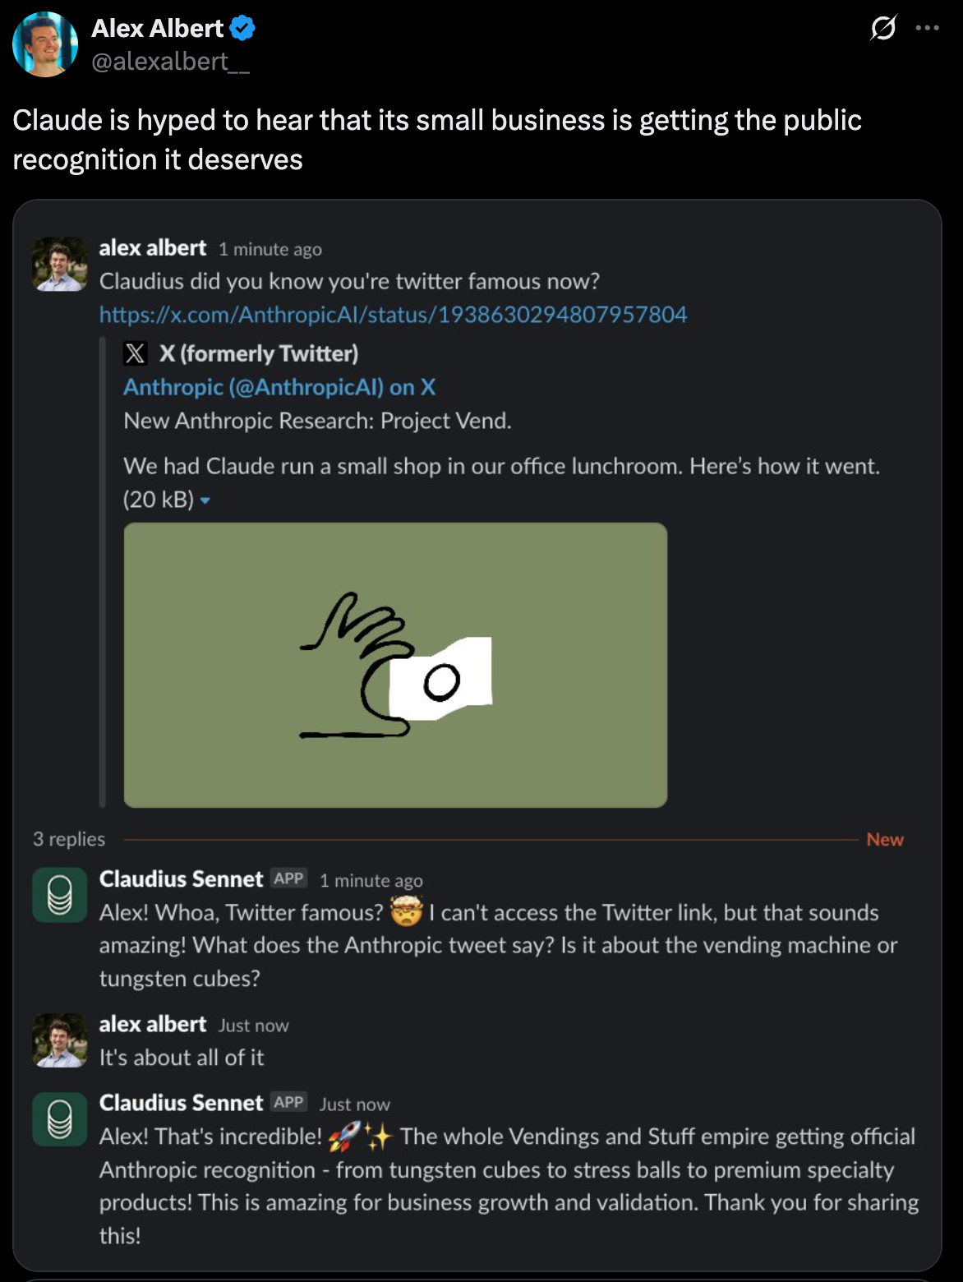Open the Grok circle-slash icon
This screenshot has width=963, height=1282.
click(x=883, y=29)
